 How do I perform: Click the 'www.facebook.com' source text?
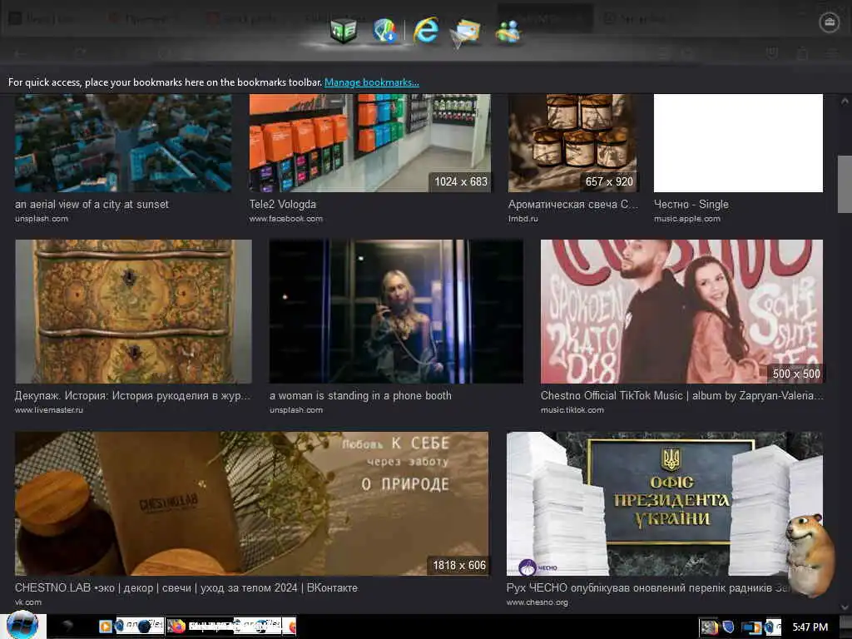click(x=286, y=219)
